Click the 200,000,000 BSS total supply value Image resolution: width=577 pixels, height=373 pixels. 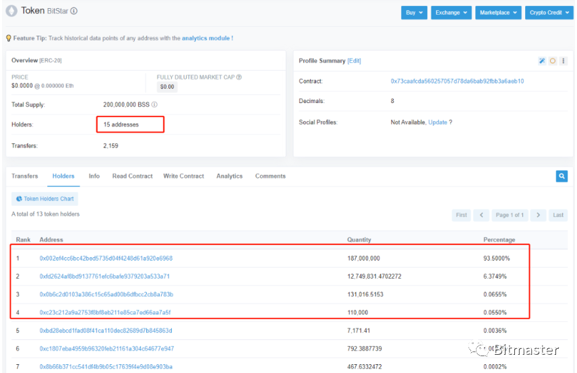click(126, 105)
